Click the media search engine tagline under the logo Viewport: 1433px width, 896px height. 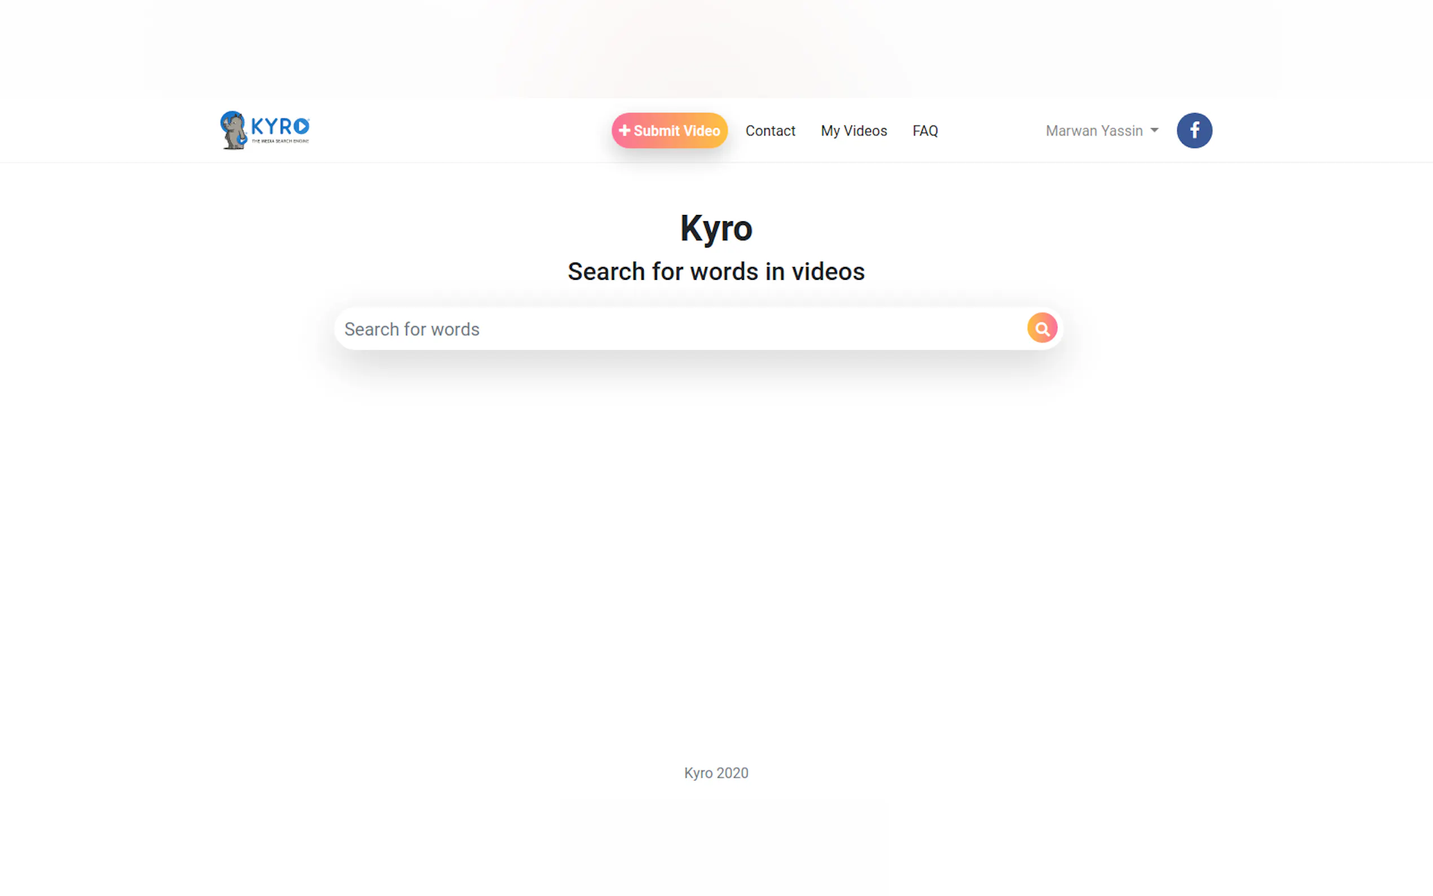pyautogui.click(x=280, y=141)
